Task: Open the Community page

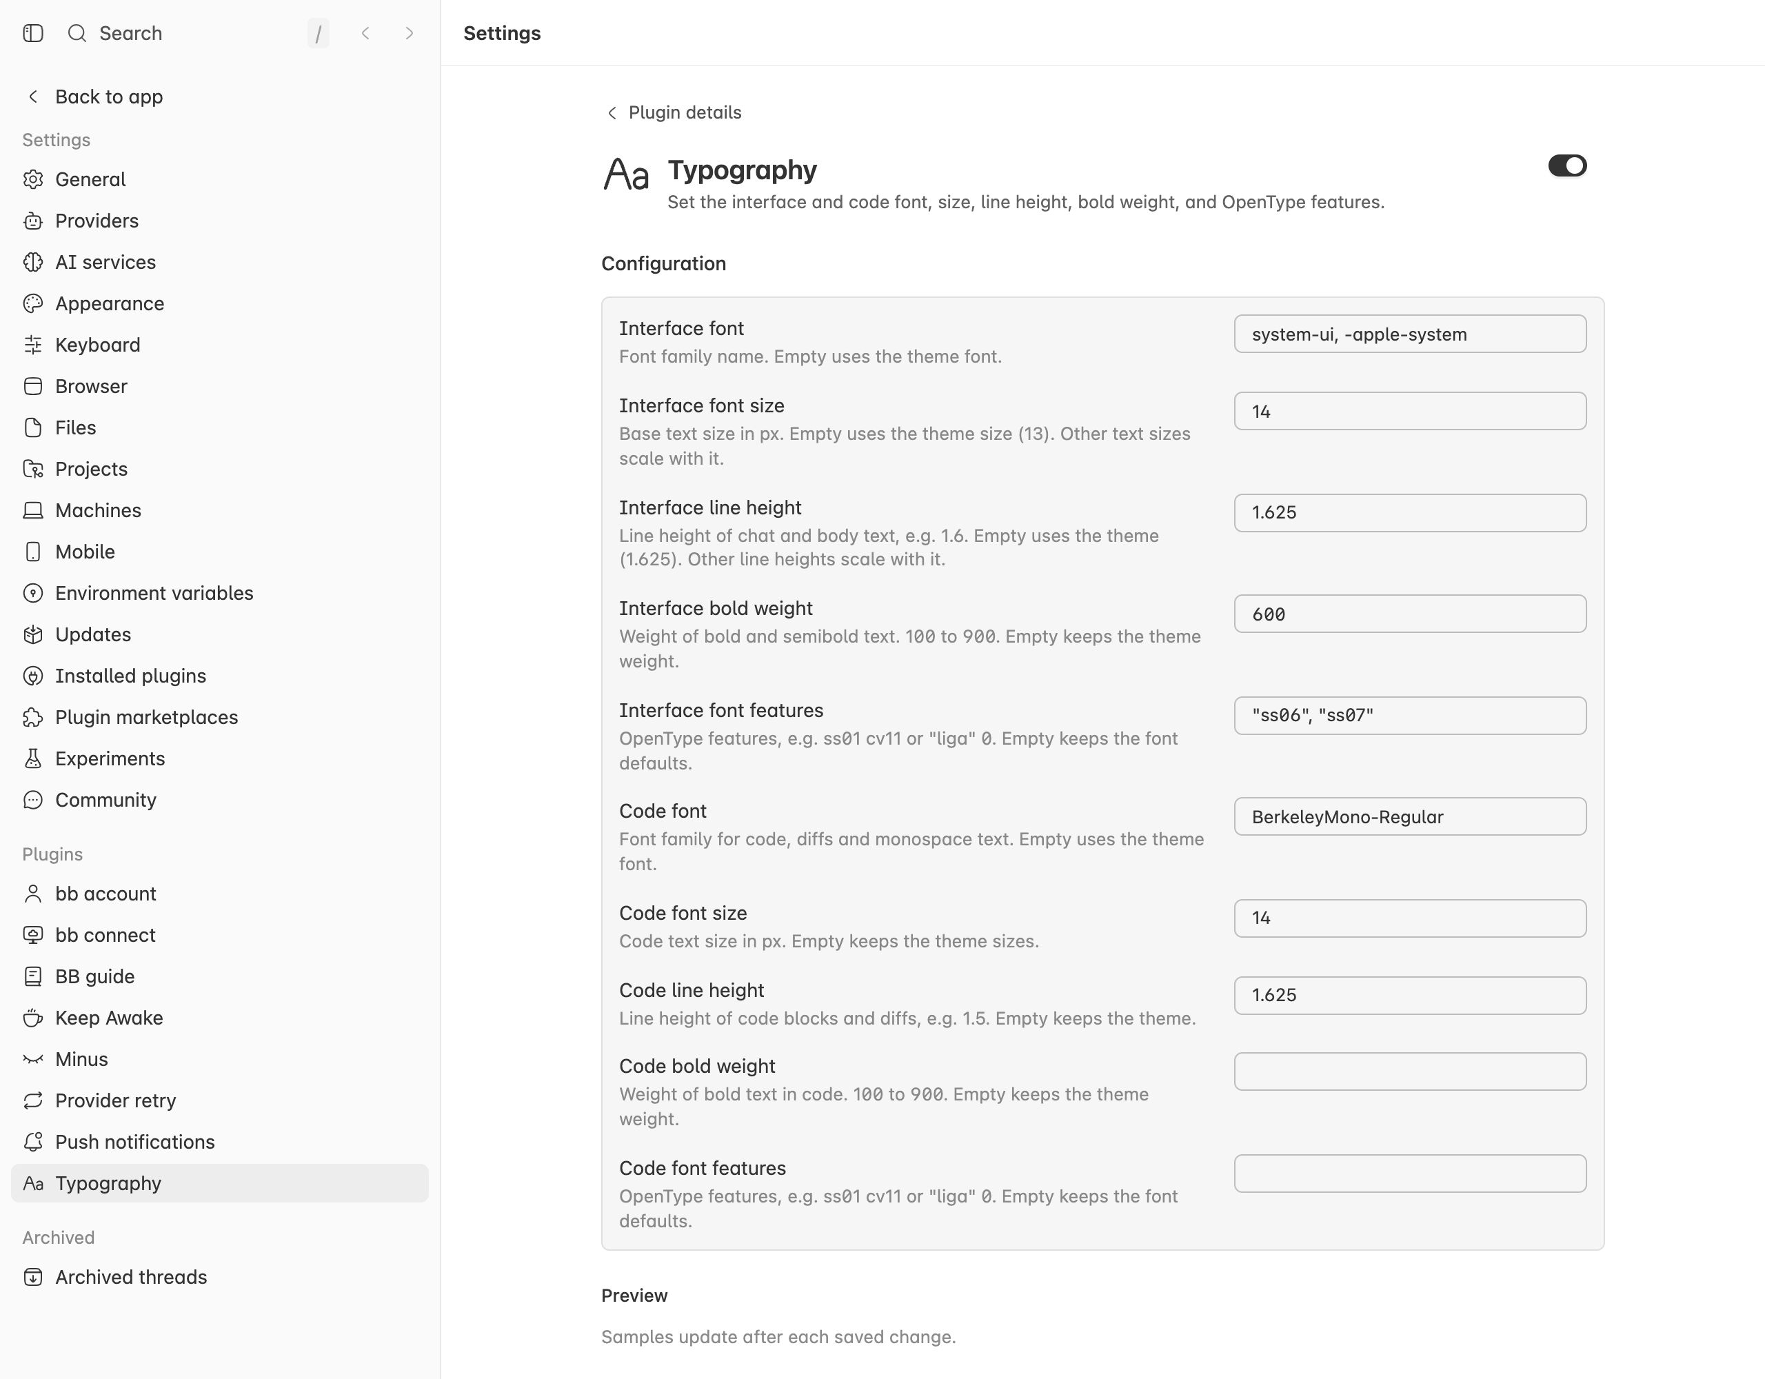Action: point(220,801)
